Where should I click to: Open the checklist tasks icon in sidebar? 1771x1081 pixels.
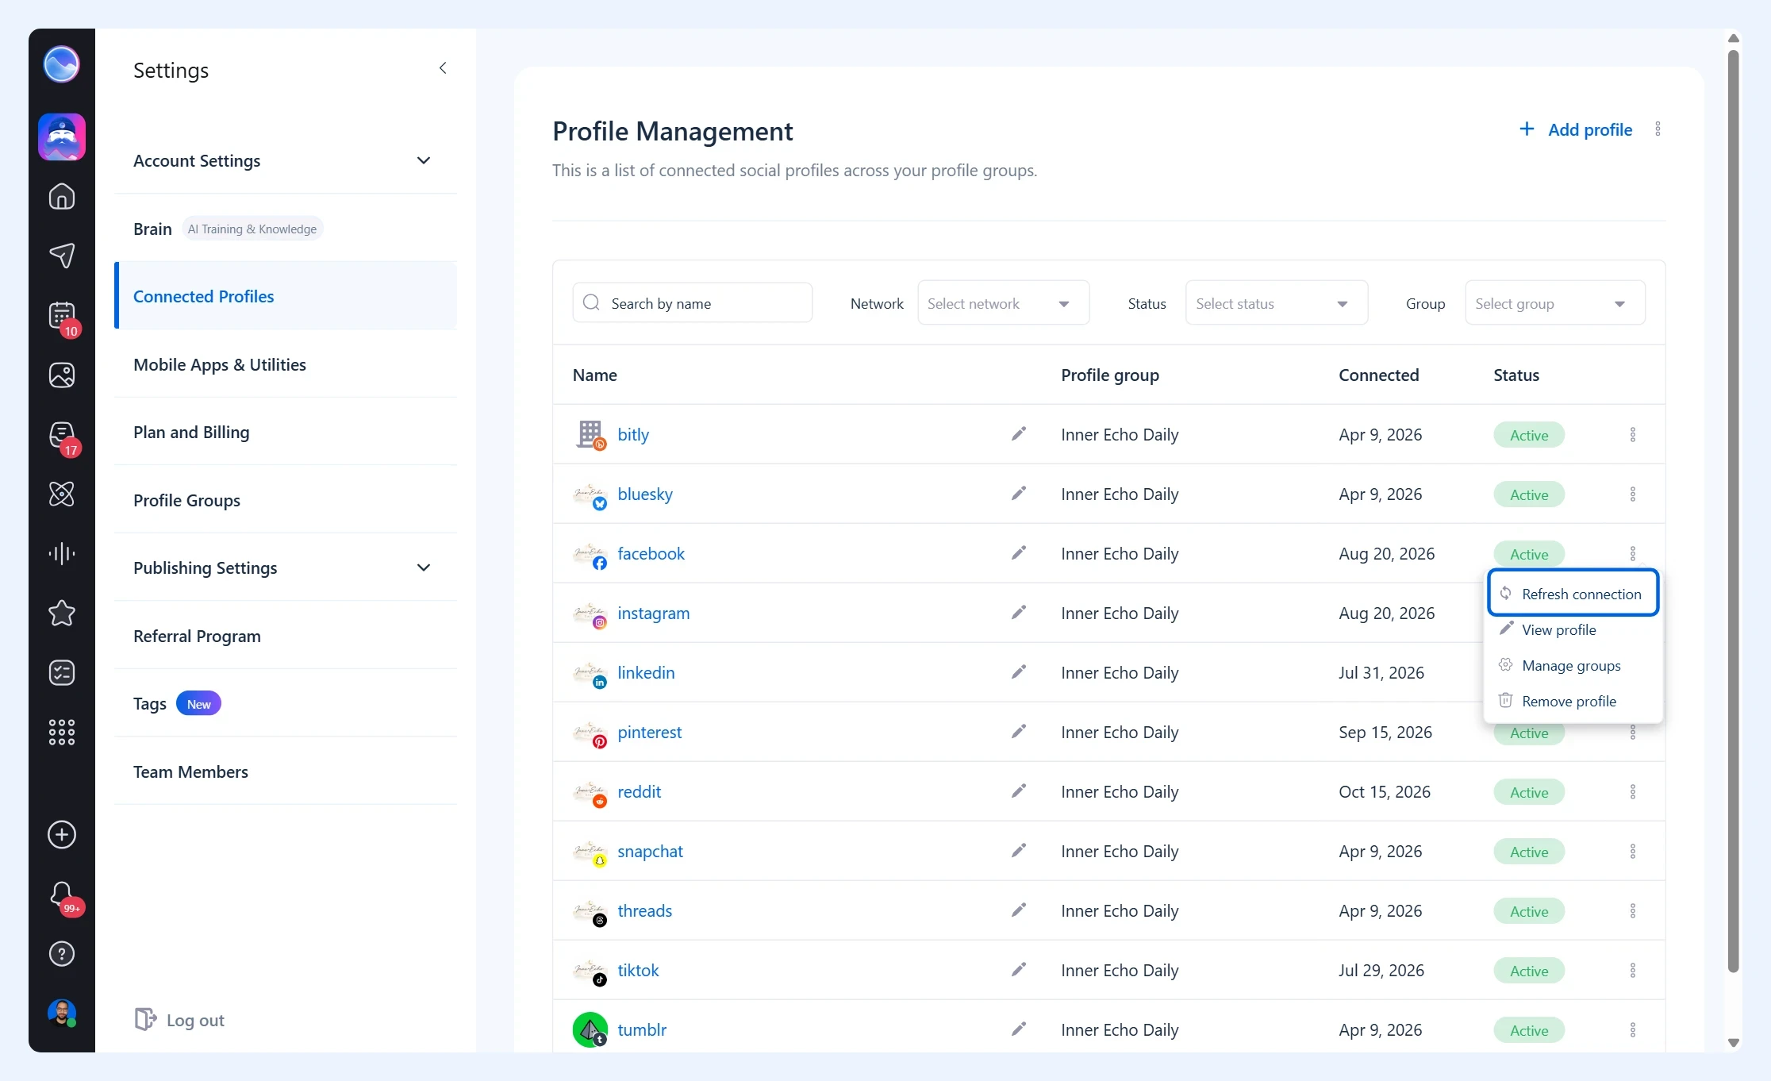(x=62, y=672)
